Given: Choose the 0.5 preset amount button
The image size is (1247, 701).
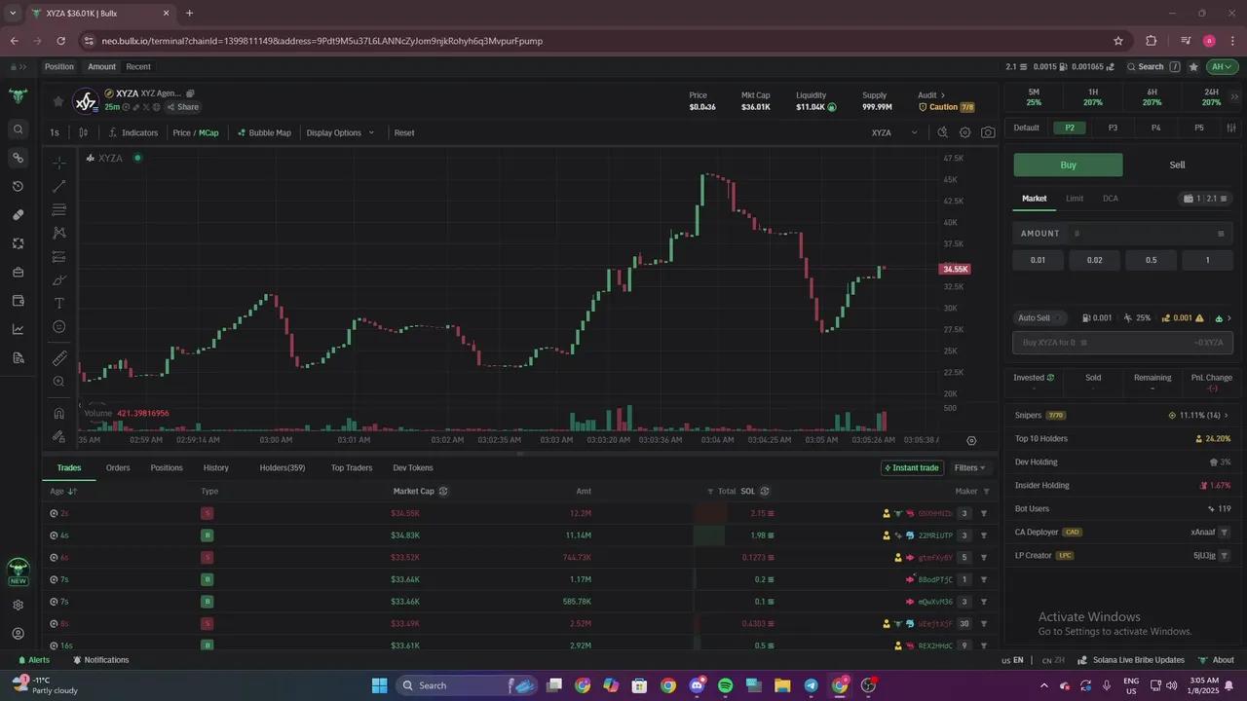Looking at the screenshot, I should point(1151,260).
